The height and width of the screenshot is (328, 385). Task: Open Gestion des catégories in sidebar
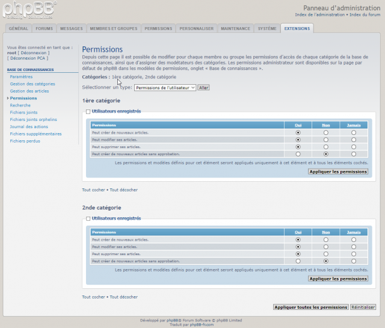tap(32, 84)
